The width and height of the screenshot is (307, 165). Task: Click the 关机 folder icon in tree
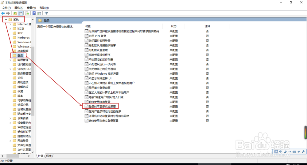tap(14, 78)
